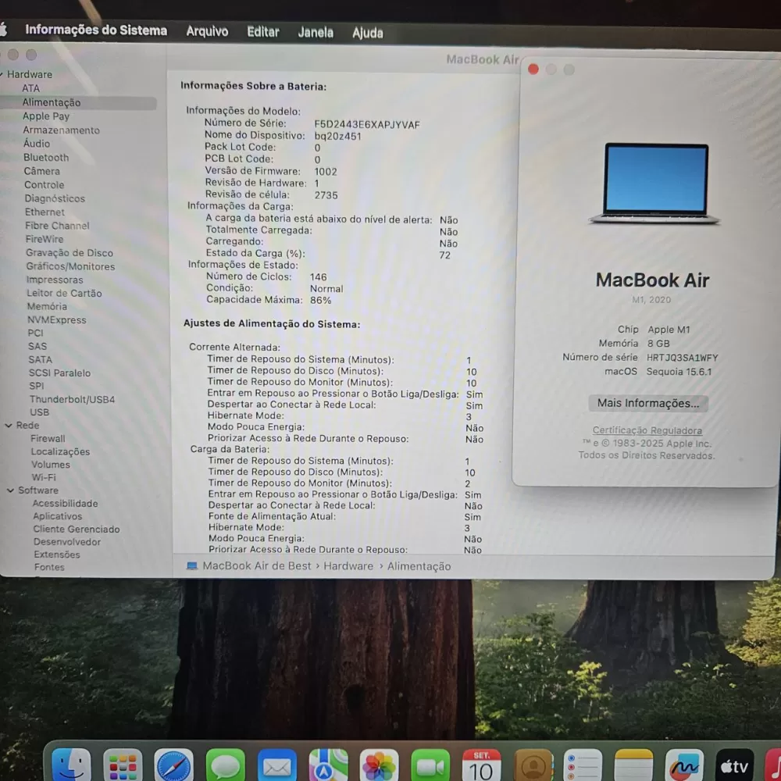Select Controle in the sidebar
This screenshot has width=781, height=781.
45,185
